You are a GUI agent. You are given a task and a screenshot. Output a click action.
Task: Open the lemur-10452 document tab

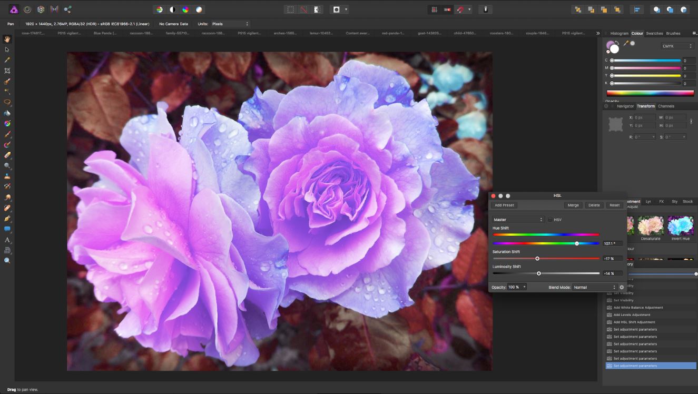pyautogui.click(x=322, y=33)
